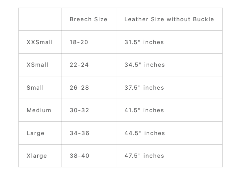Select the XXSmall row label
The width and height of the screenshot is (240, 174).
[40, 42]
